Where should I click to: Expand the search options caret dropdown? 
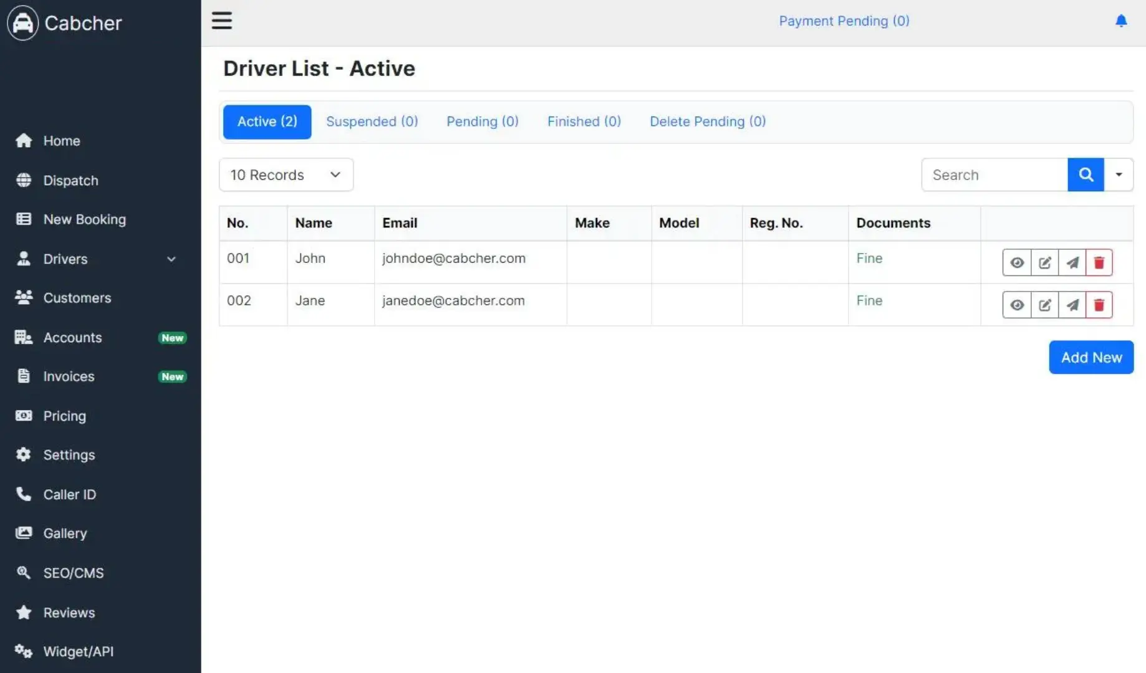pyautogui.click(x=1119, y=175)
